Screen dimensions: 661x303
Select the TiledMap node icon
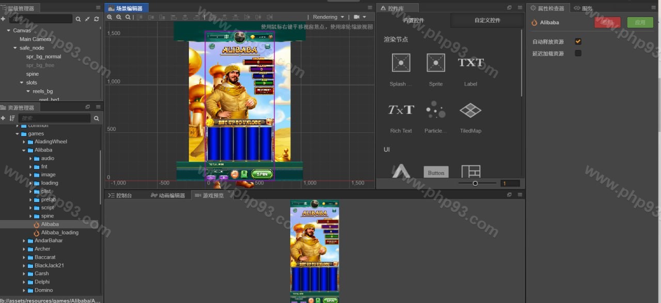(x=470, y=110)
